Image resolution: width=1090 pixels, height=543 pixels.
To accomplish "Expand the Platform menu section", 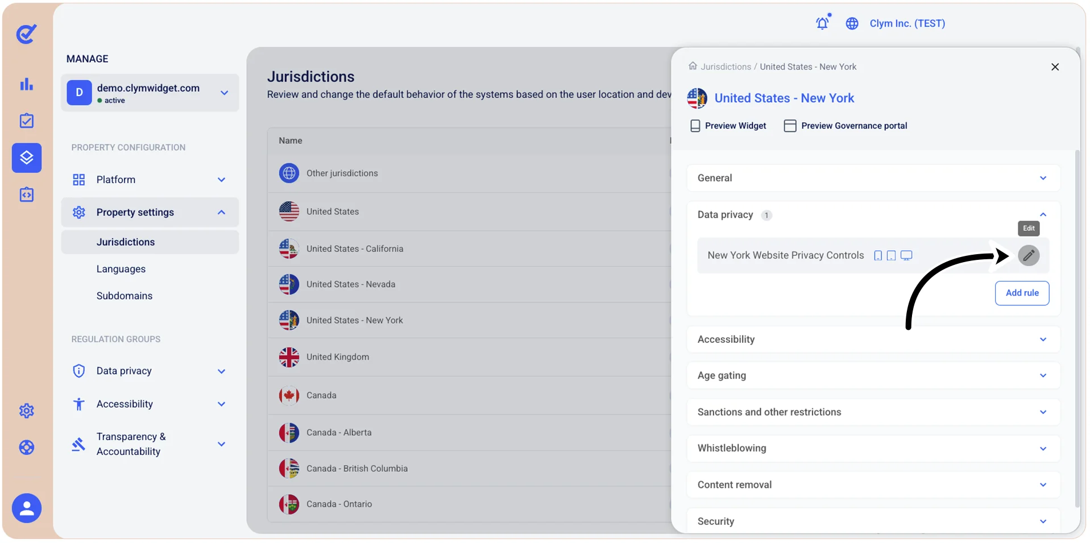I will coord(150,180).
